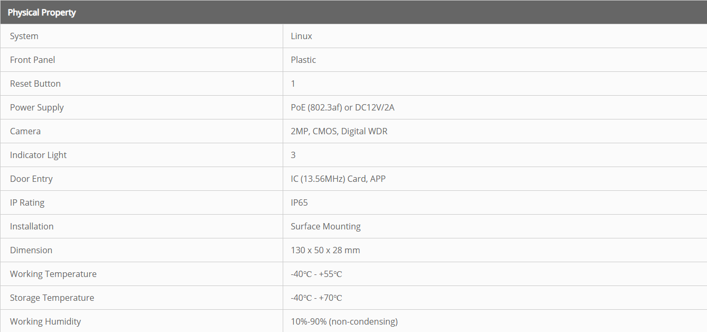Screen dimensions: 707x332
Task: Click the Plastic value text
Action: [x=303, y=60]
